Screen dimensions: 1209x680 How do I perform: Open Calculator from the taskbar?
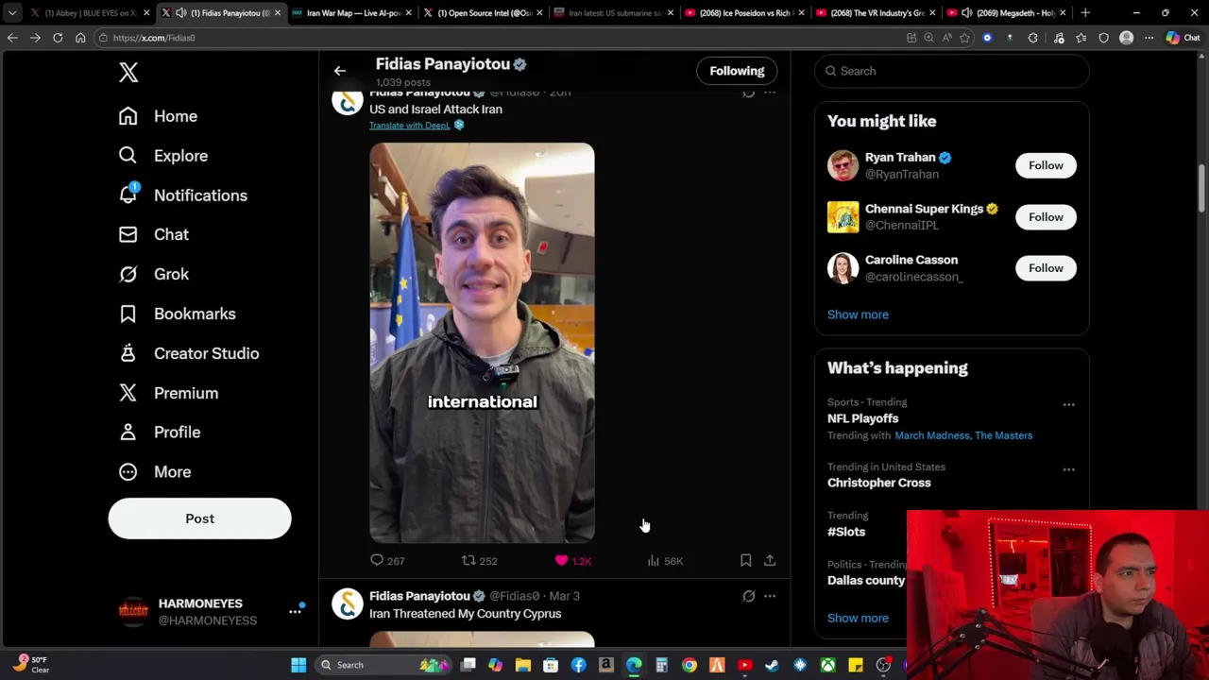click(x=661, y=665)
